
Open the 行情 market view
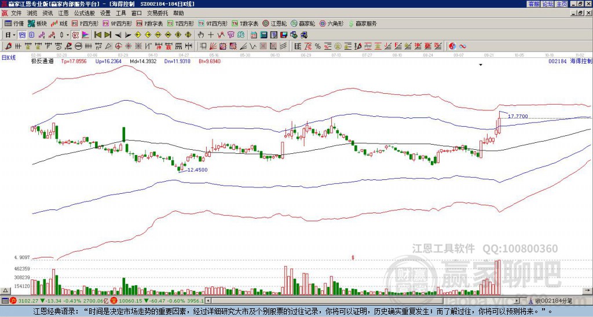(x=14, y=23)
